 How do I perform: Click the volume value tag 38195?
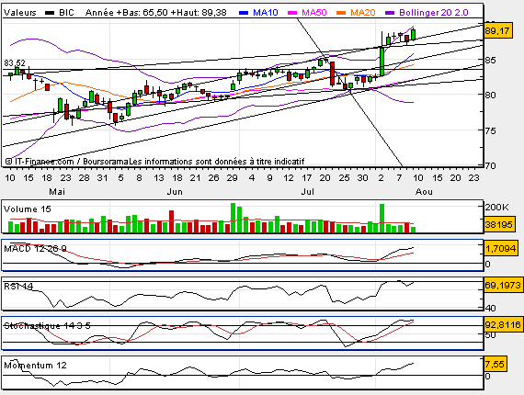tap(498, 225)
